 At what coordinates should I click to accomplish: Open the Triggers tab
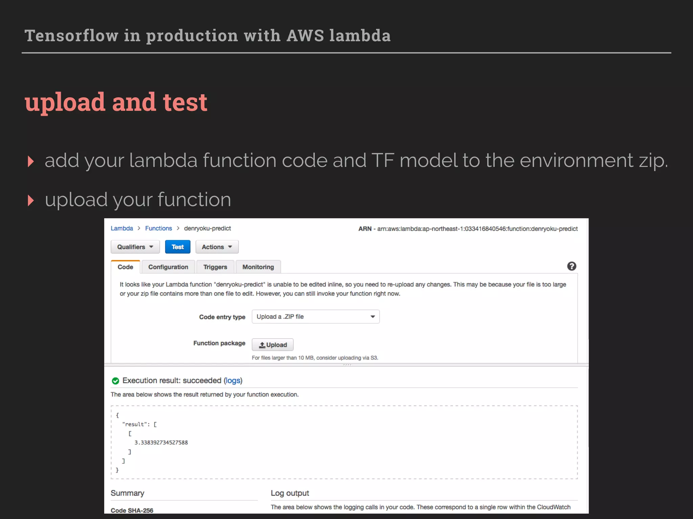click(215, 267)
